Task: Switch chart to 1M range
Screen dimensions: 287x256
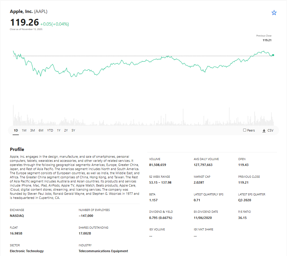Action: (24, 130)
